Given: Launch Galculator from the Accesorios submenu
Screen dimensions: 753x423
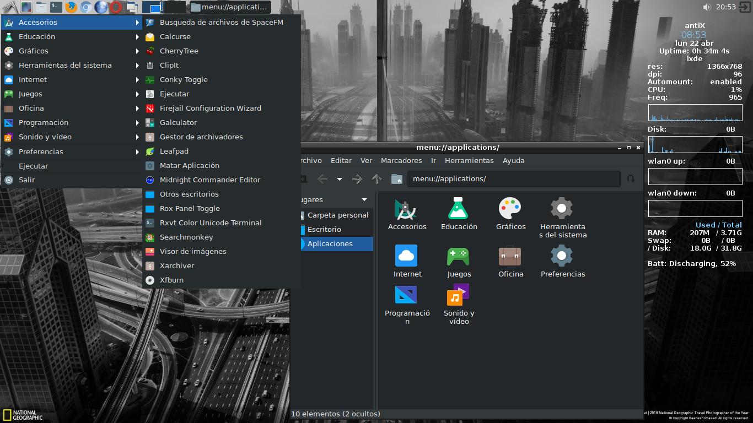Looking at the screenshot, I should (222, 123).
